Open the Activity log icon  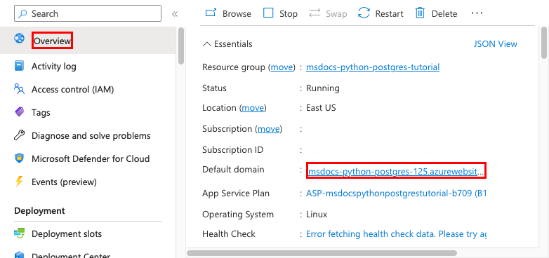tap(19, 66)
